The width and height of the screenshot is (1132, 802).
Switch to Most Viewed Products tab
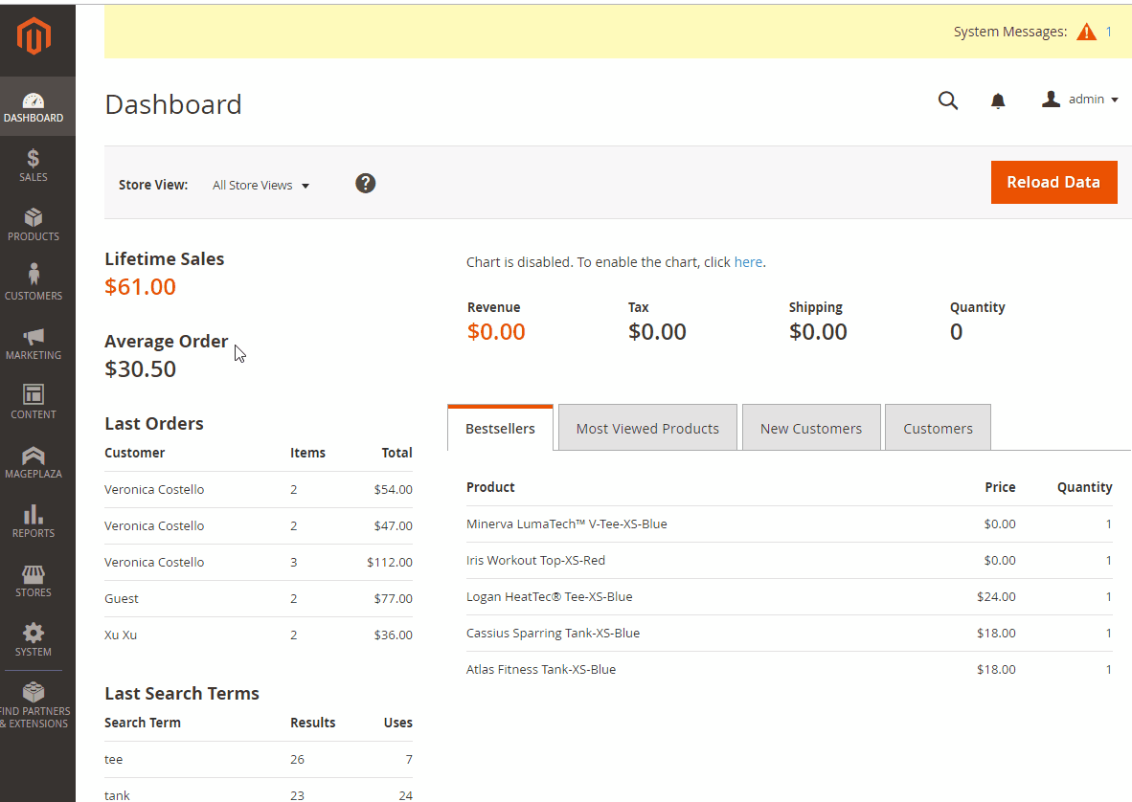click(647, 429)
